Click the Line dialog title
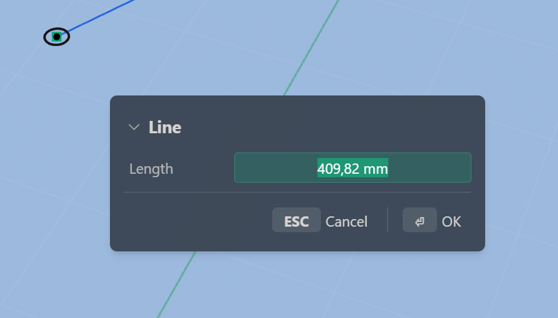 click(x=165, y=127)
